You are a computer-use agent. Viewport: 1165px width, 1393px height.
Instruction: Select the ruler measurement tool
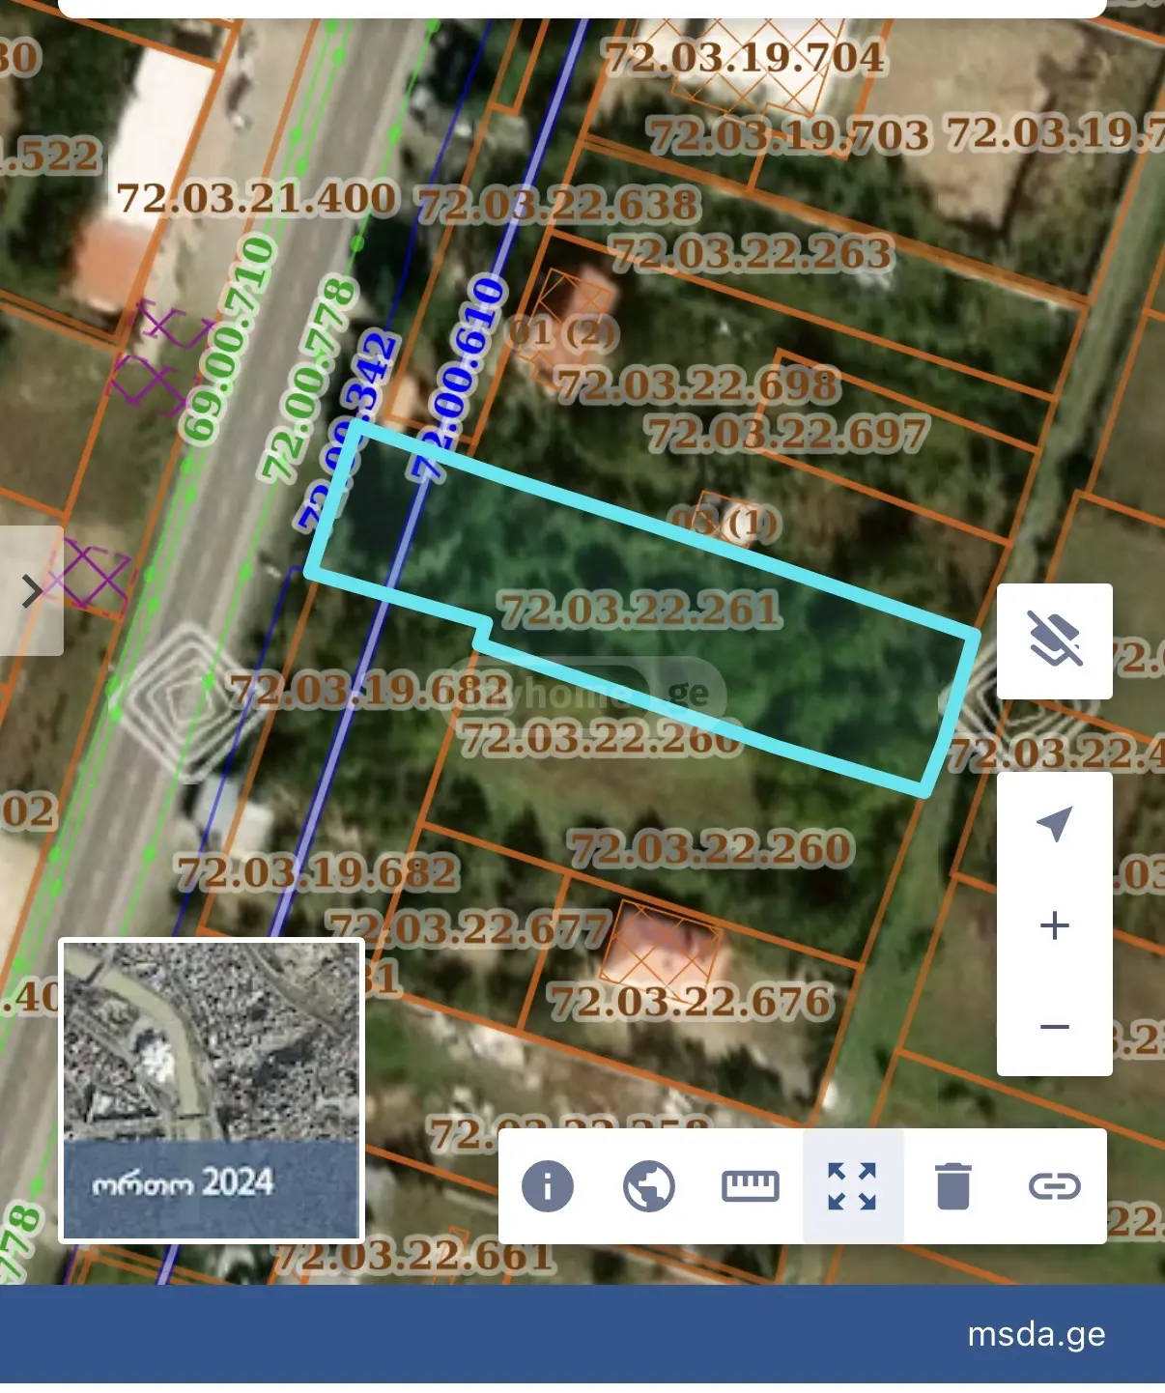pyautogui.click(x=751, y=1186)
